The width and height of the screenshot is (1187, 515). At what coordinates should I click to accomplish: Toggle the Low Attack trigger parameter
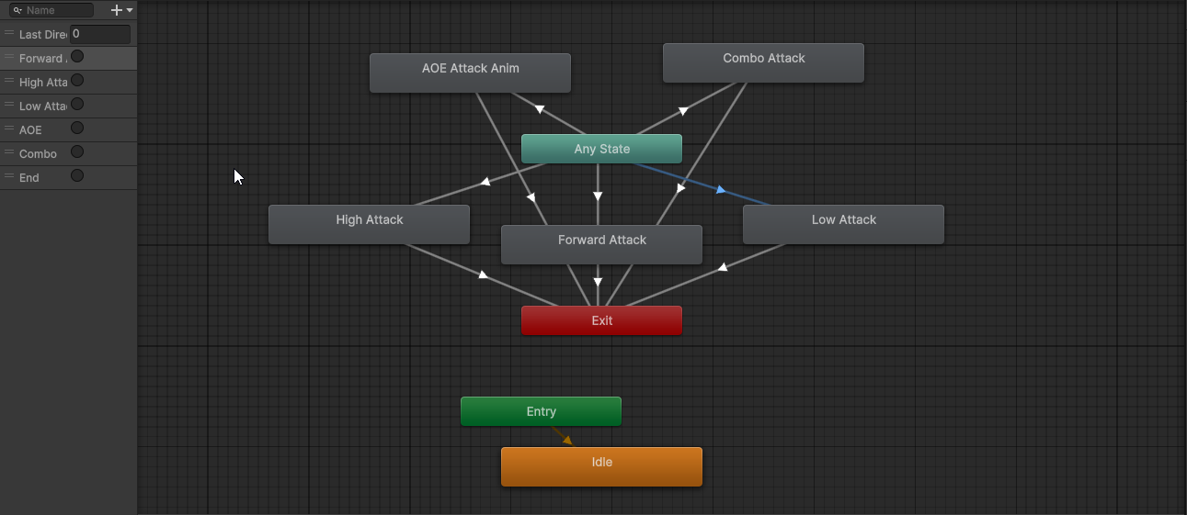[77, 105]
